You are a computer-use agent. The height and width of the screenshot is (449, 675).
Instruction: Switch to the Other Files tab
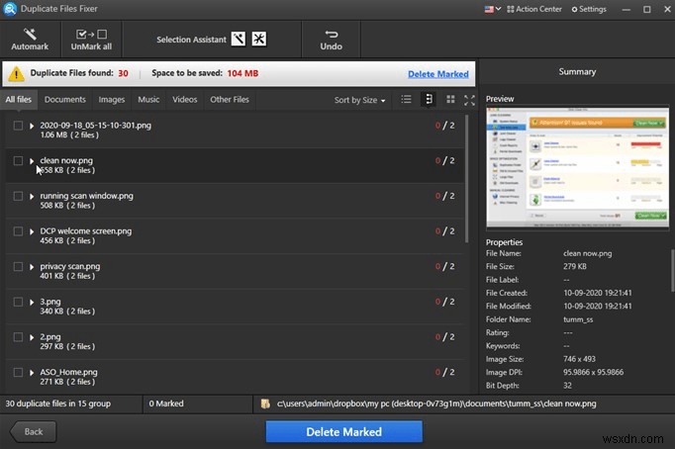click(230, 99)
